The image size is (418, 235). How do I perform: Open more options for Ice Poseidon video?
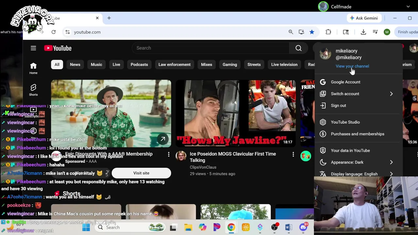click(293, 154)
